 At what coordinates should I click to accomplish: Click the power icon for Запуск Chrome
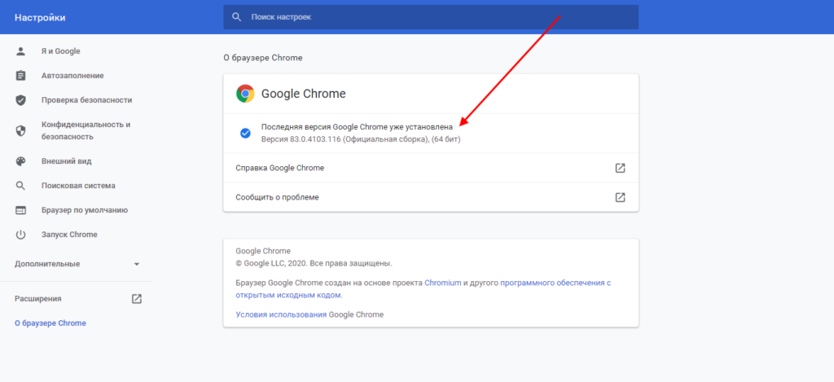click(21, 235)
